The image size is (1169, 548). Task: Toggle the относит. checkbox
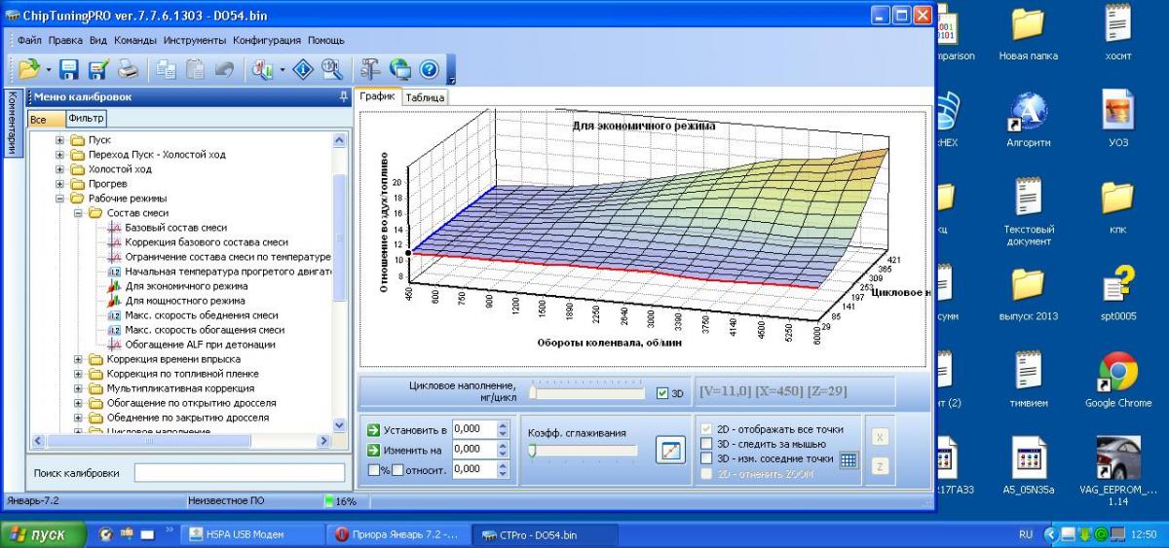[396, 470]
